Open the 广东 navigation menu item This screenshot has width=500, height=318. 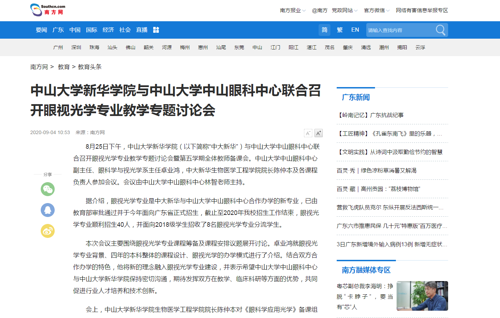pos(58,30)
